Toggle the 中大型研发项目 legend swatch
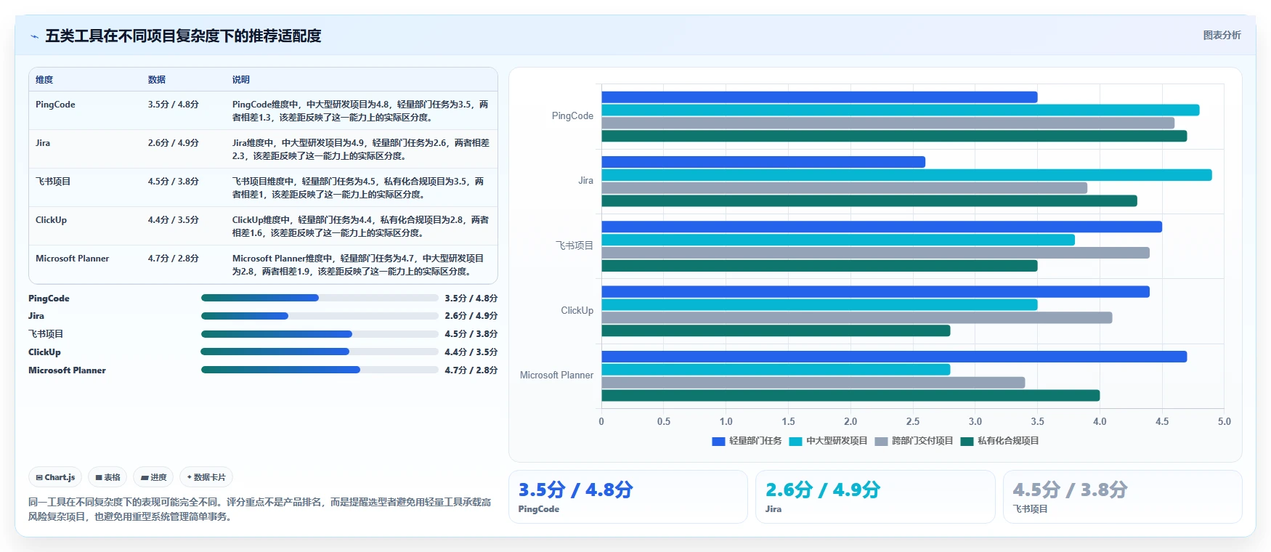1271x552 pixels. click(795, 441)
